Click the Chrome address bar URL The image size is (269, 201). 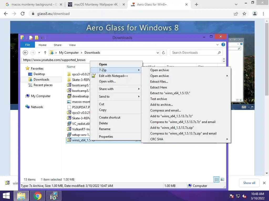point(53,14)
